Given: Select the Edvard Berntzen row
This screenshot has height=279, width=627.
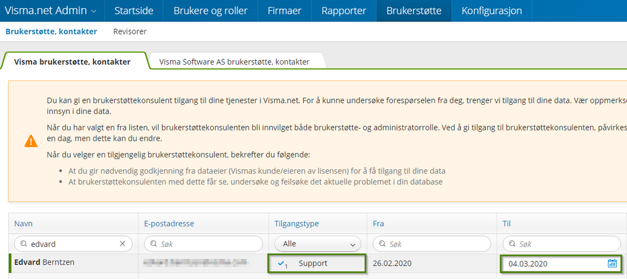Looking at the screenshot, I should click(44, 263).
